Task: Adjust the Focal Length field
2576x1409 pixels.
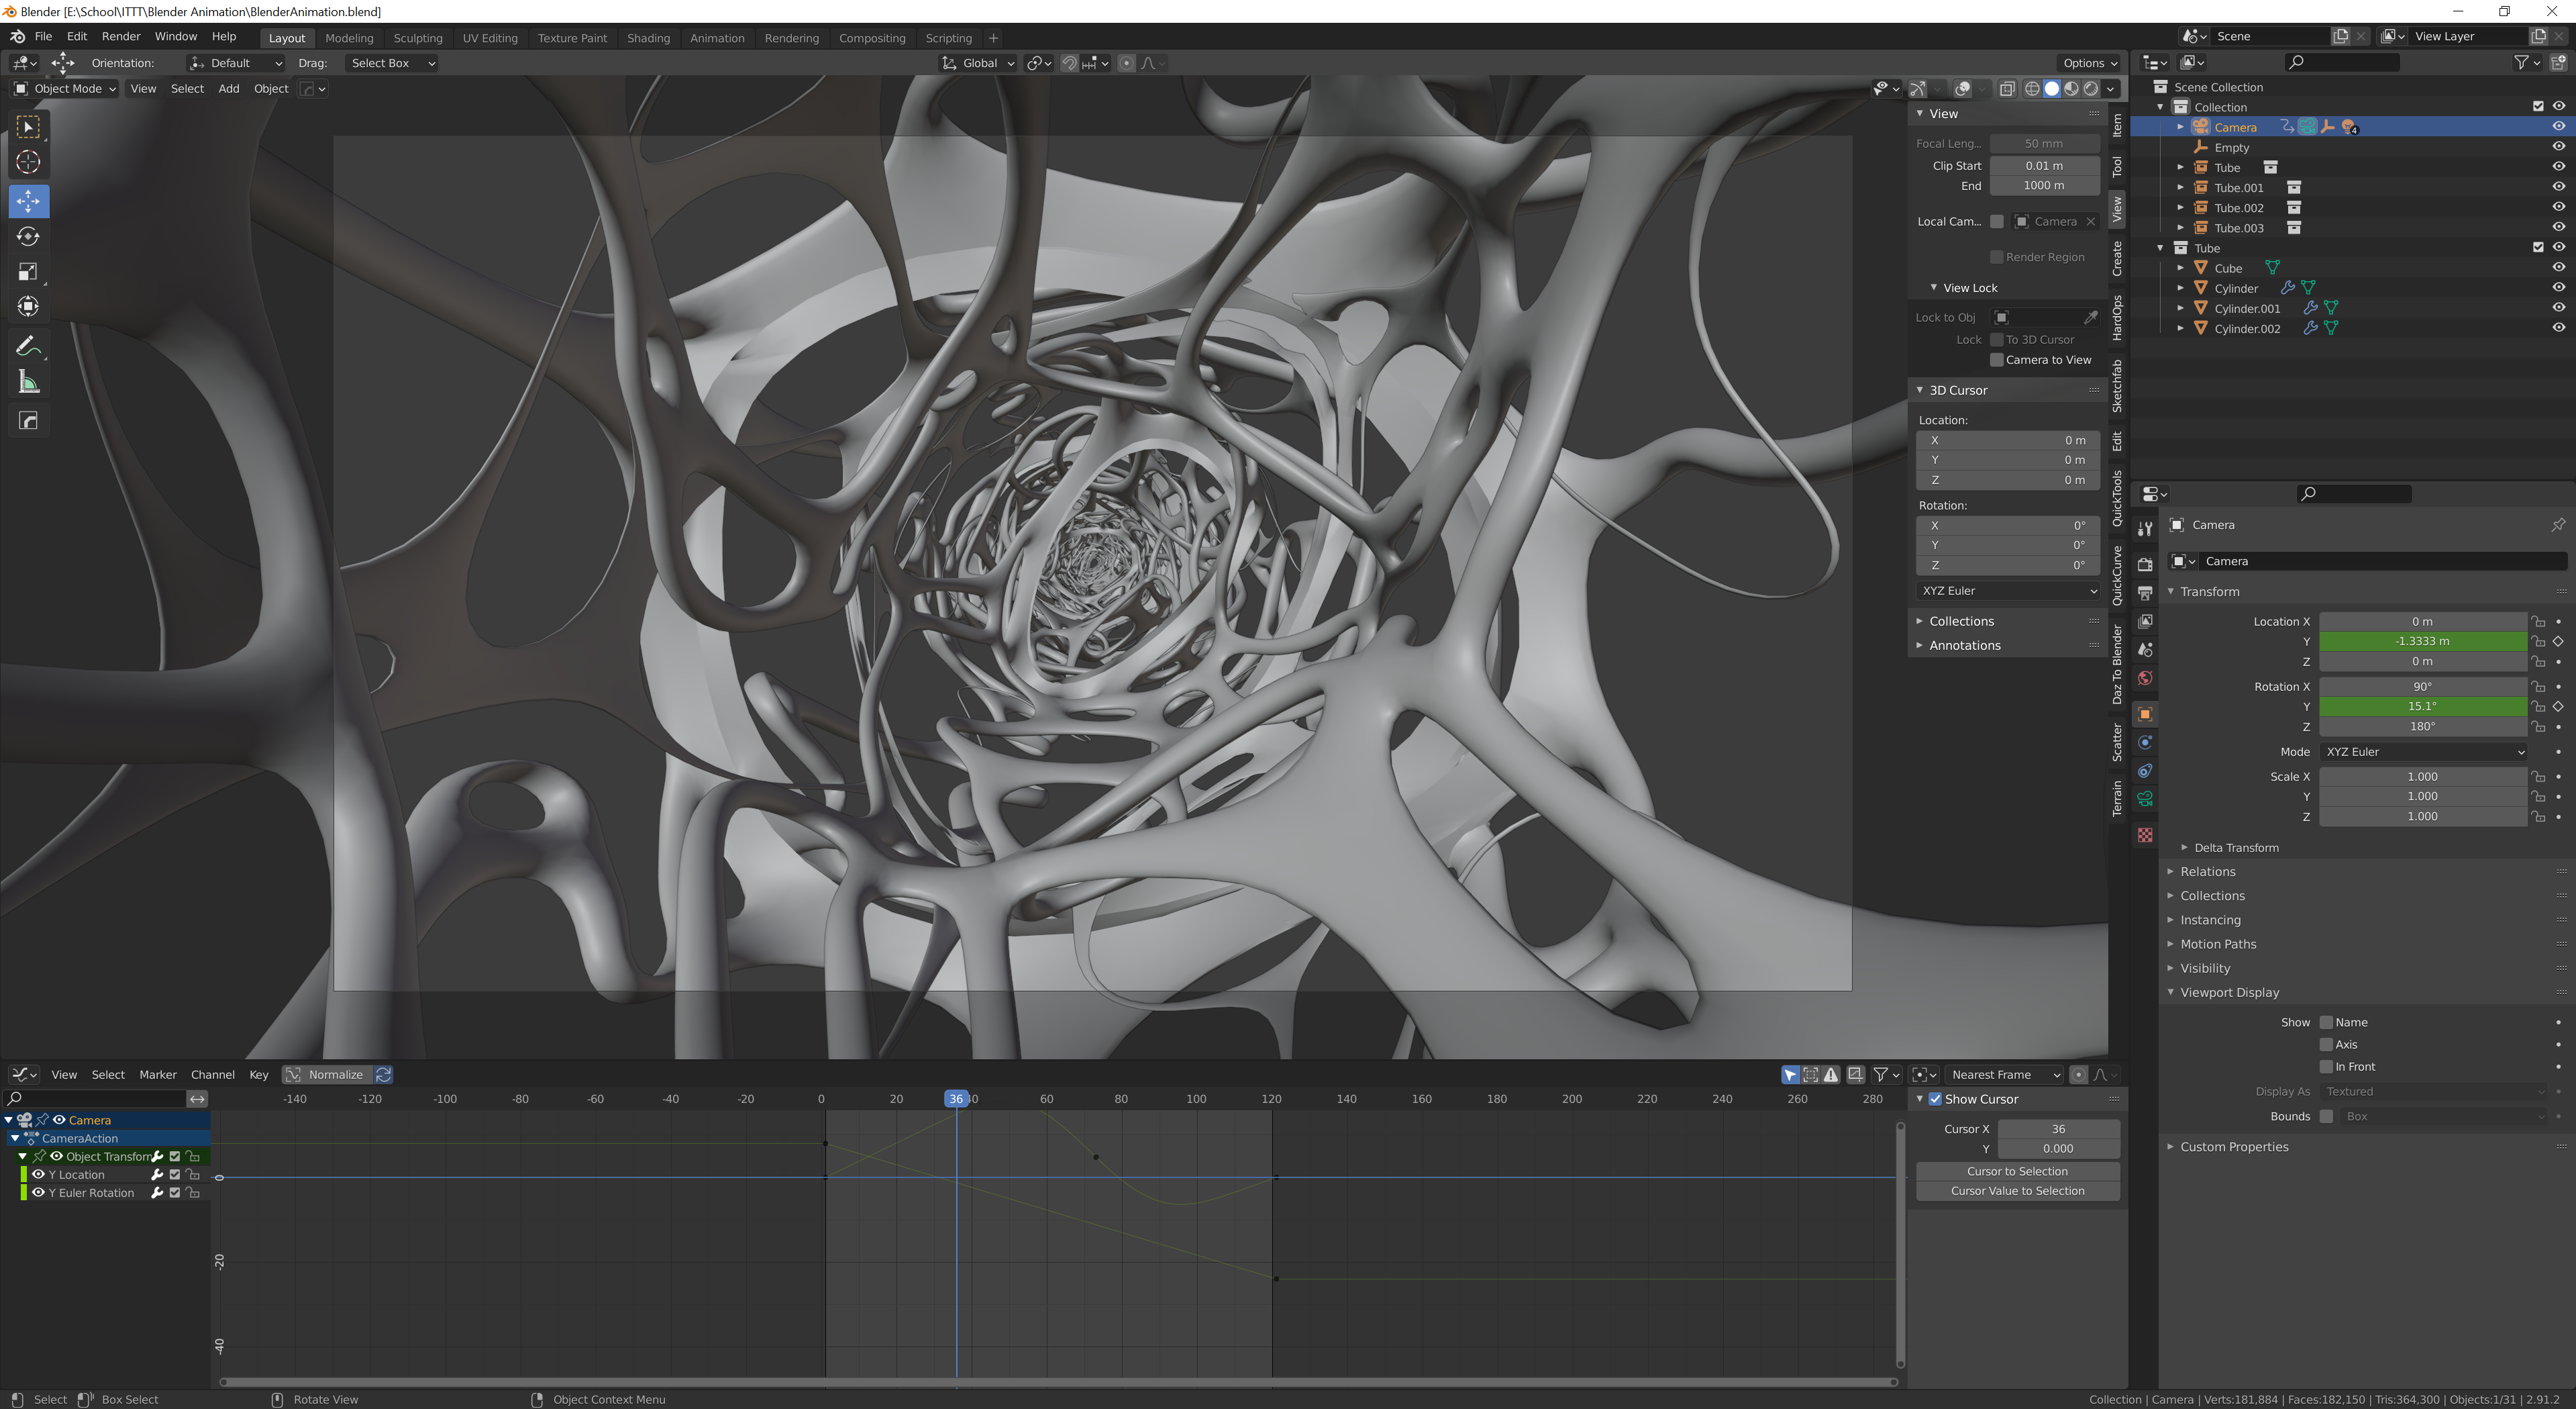Action: 2044,143
